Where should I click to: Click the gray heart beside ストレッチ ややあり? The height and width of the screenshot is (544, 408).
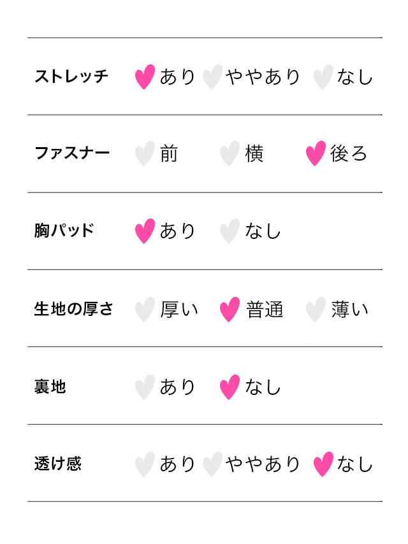click(212, 76)
